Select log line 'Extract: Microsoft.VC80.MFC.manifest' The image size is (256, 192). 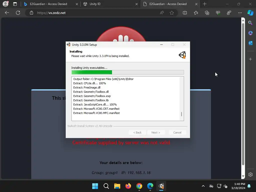click(x=96, y=113)
